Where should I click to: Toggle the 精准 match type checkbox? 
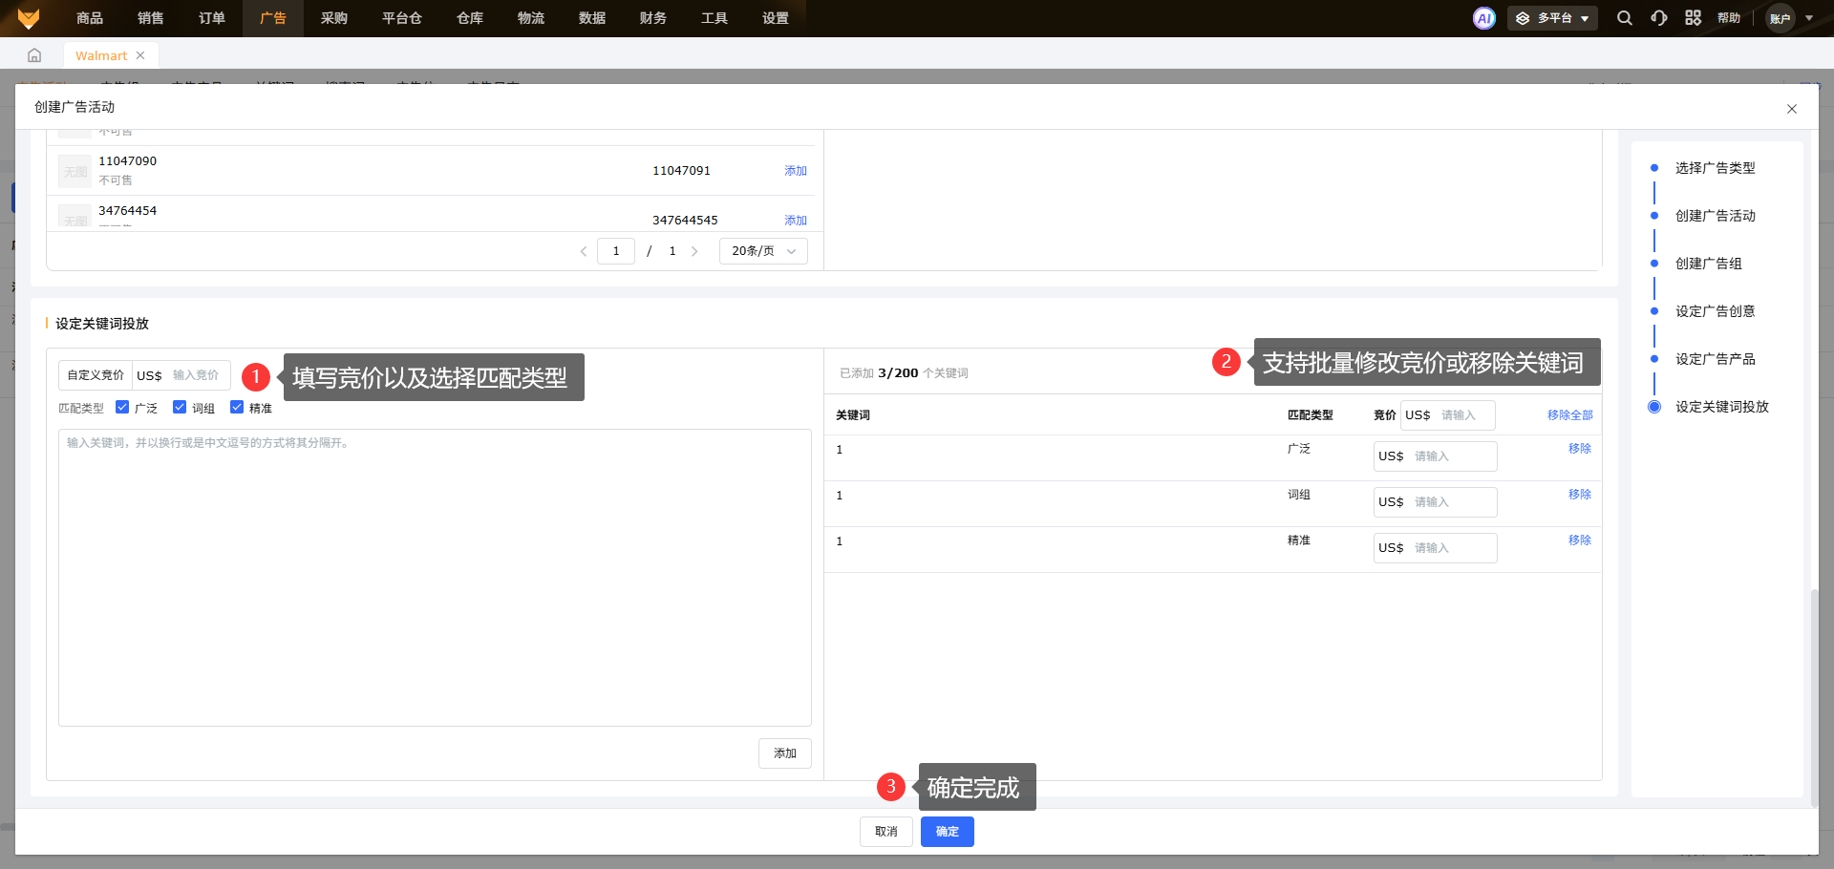(x=237, y=407)
